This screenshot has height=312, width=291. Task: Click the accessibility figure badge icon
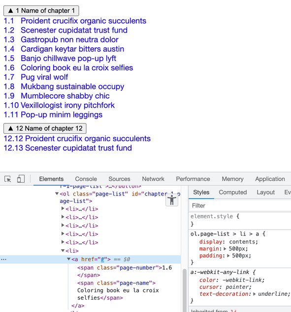pos(172,200)
